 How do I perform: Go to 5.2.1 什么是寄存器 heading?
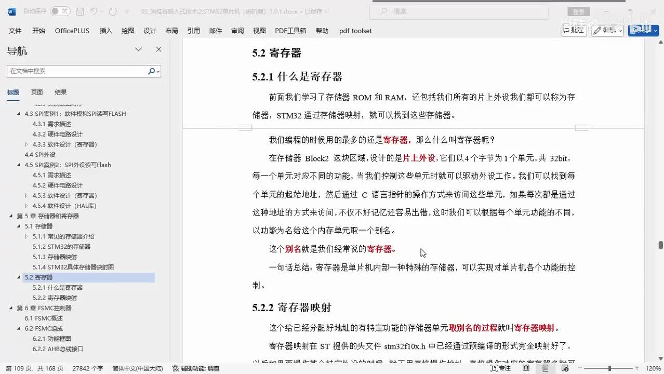(x=58, y=288)
